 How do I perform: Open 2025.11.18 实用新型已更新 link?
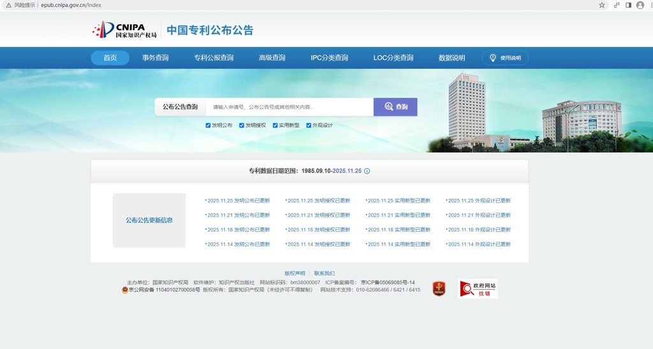399,230
